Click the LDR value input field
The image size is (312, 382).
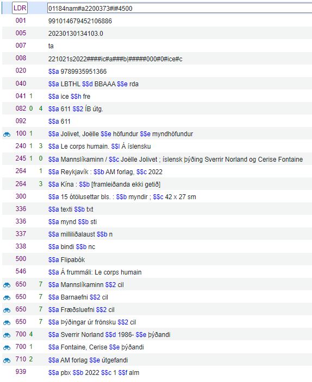coord(179,8)
